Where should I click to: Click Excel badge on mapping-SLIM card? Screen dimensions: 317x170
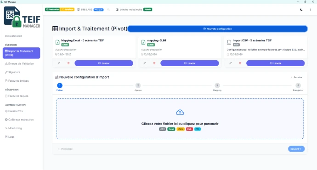point(151,45)
